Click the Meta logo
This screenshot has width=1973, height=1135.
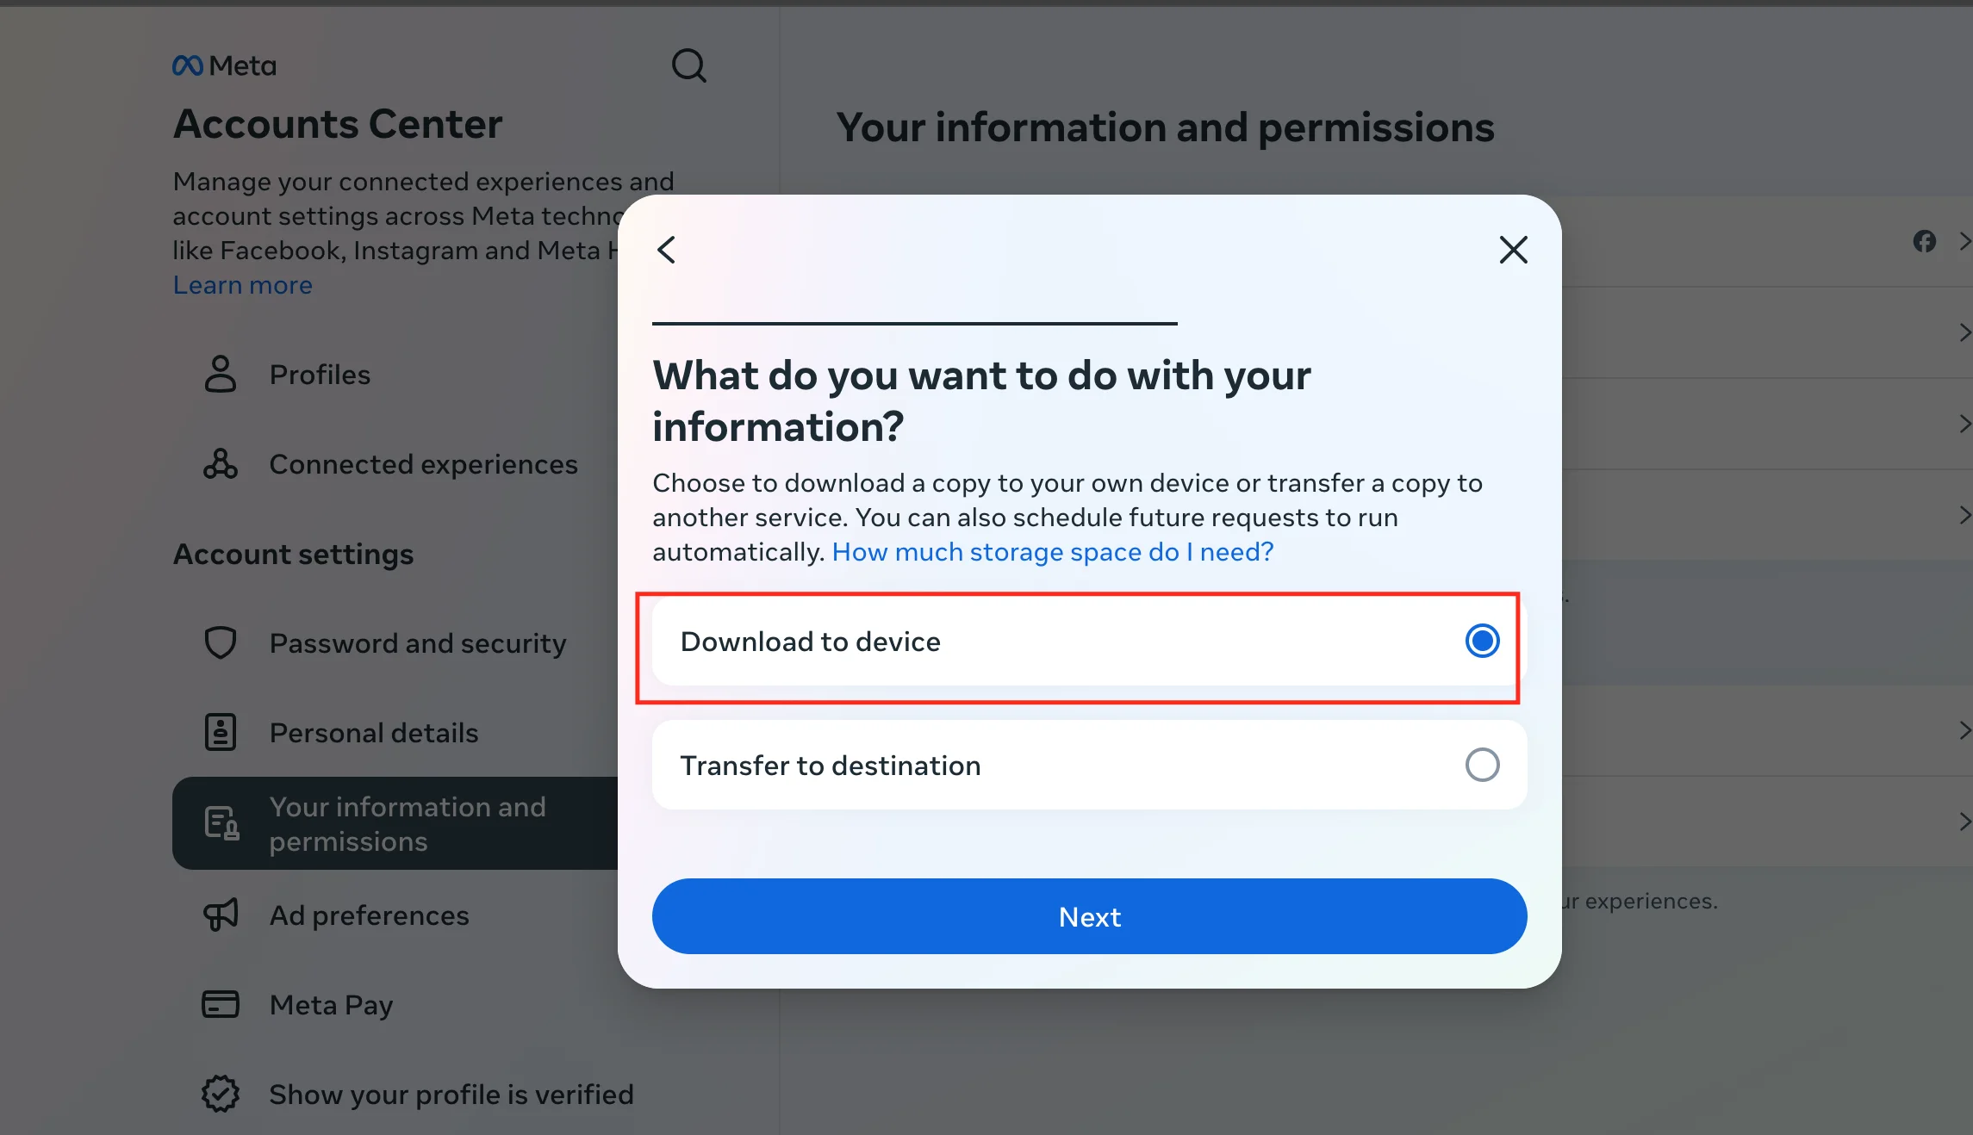point(223,65)
